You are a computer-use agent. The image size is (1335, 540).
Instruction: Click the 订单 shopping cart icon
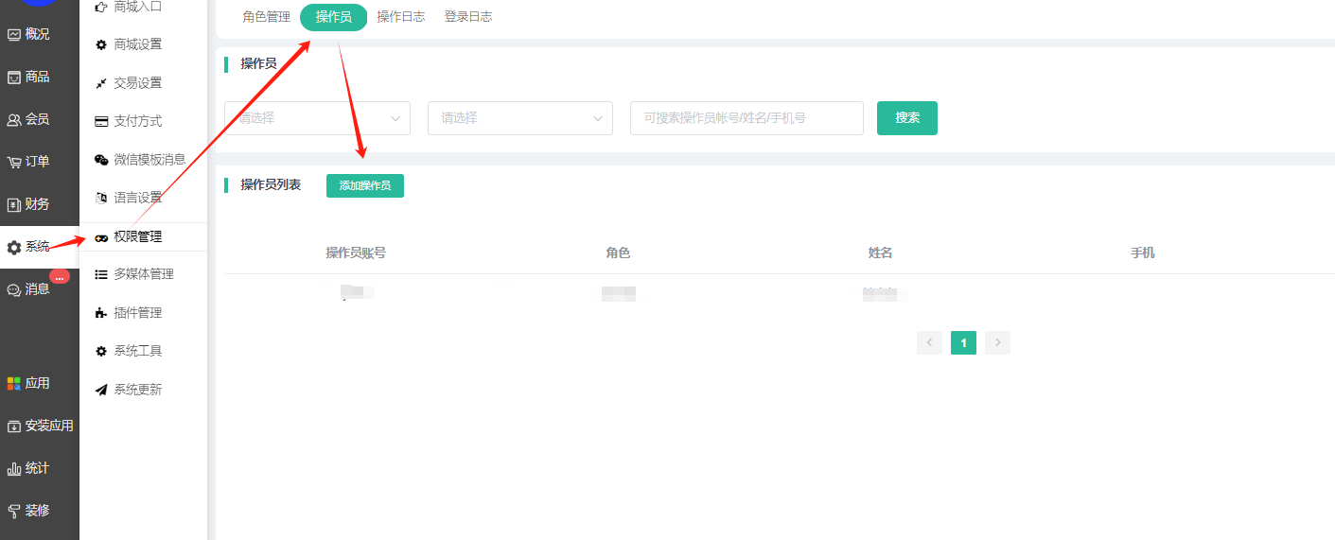click(14, 162)
